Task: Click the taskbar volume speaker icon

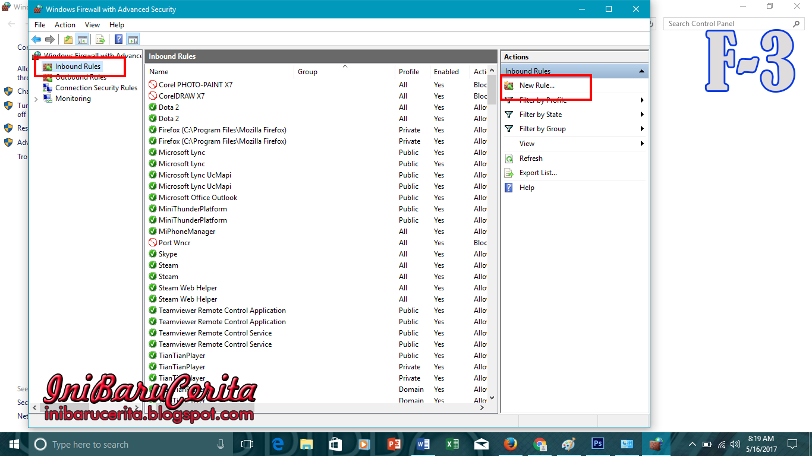Action: pos(734,444)
